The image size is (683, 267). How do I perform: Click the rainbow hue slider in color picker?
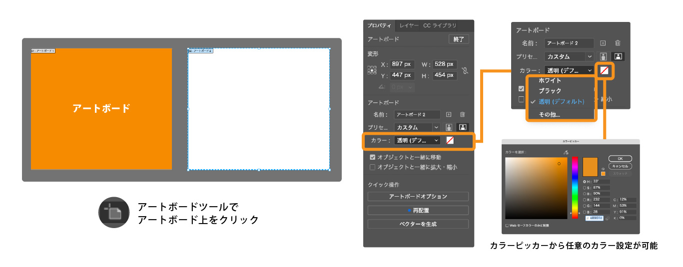(575, 187)
